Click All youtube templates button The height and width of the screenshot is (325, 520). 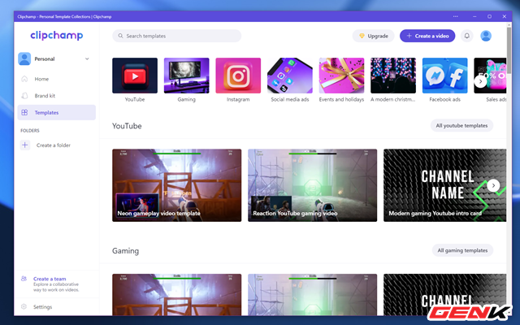pos(461,126)
